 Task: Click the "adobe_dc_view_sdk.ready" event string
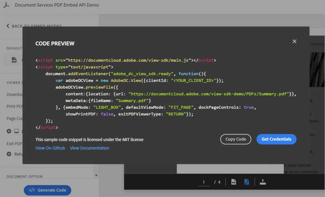click(142, 74)
